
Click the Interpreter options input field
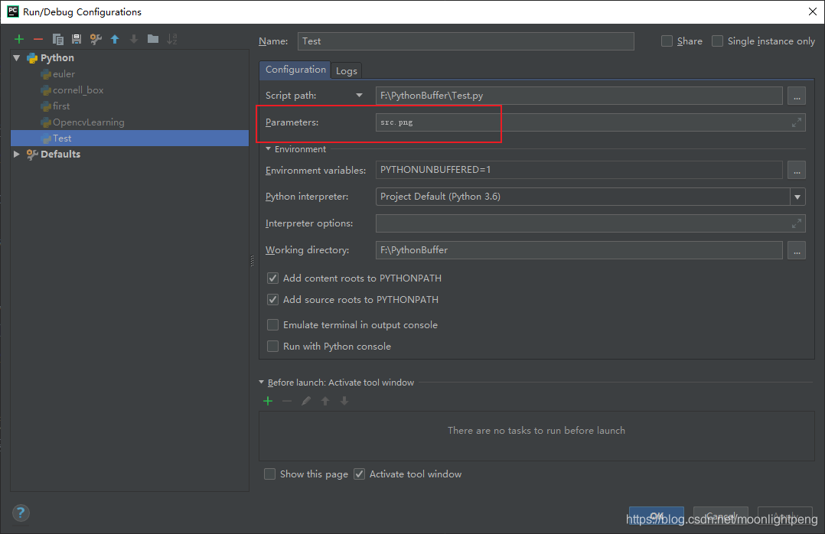[x=590, y=223]
